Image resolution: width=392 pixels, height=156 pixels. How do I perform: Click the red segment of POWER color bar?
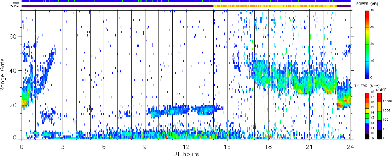(x=368, y=15)
